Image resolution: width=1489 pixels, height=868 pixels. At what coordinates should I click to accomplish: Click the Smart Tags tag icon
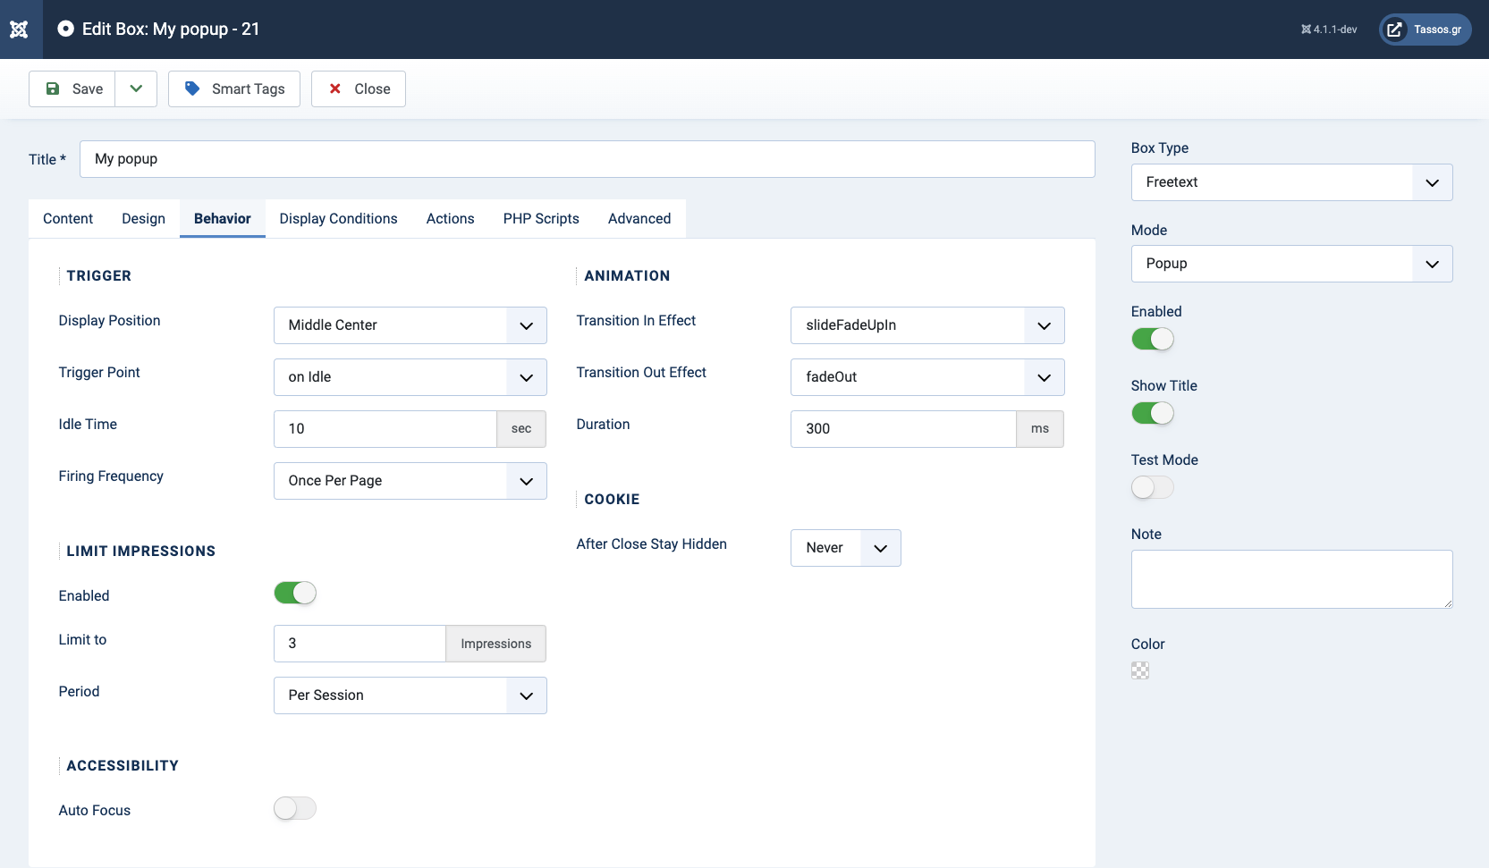(x=192, y=88)
